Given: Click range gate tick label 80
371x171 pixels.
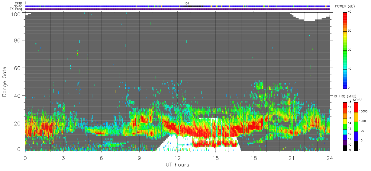Looking at the screenshot, I should click(x=18, y=40).
